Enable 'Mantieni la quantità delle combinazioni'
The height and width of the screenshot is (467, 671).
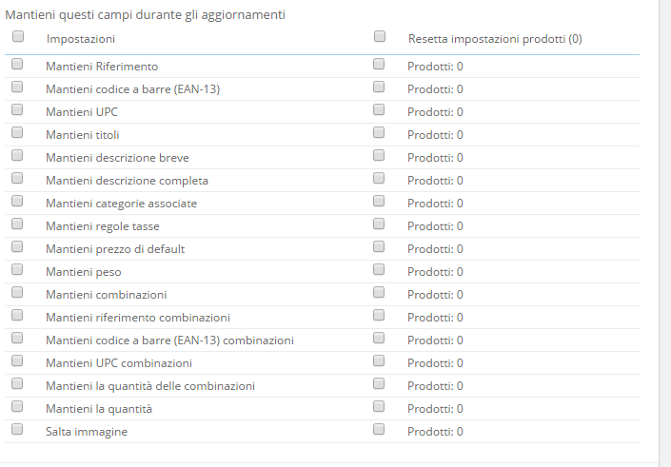pyautogui.click(x=17, y=384)
